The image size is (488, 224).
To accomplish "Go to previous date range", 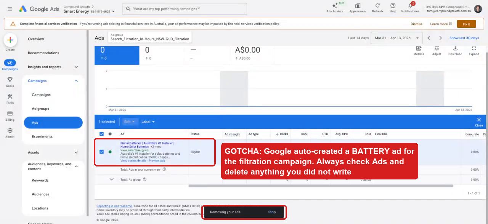I will 429,38.
